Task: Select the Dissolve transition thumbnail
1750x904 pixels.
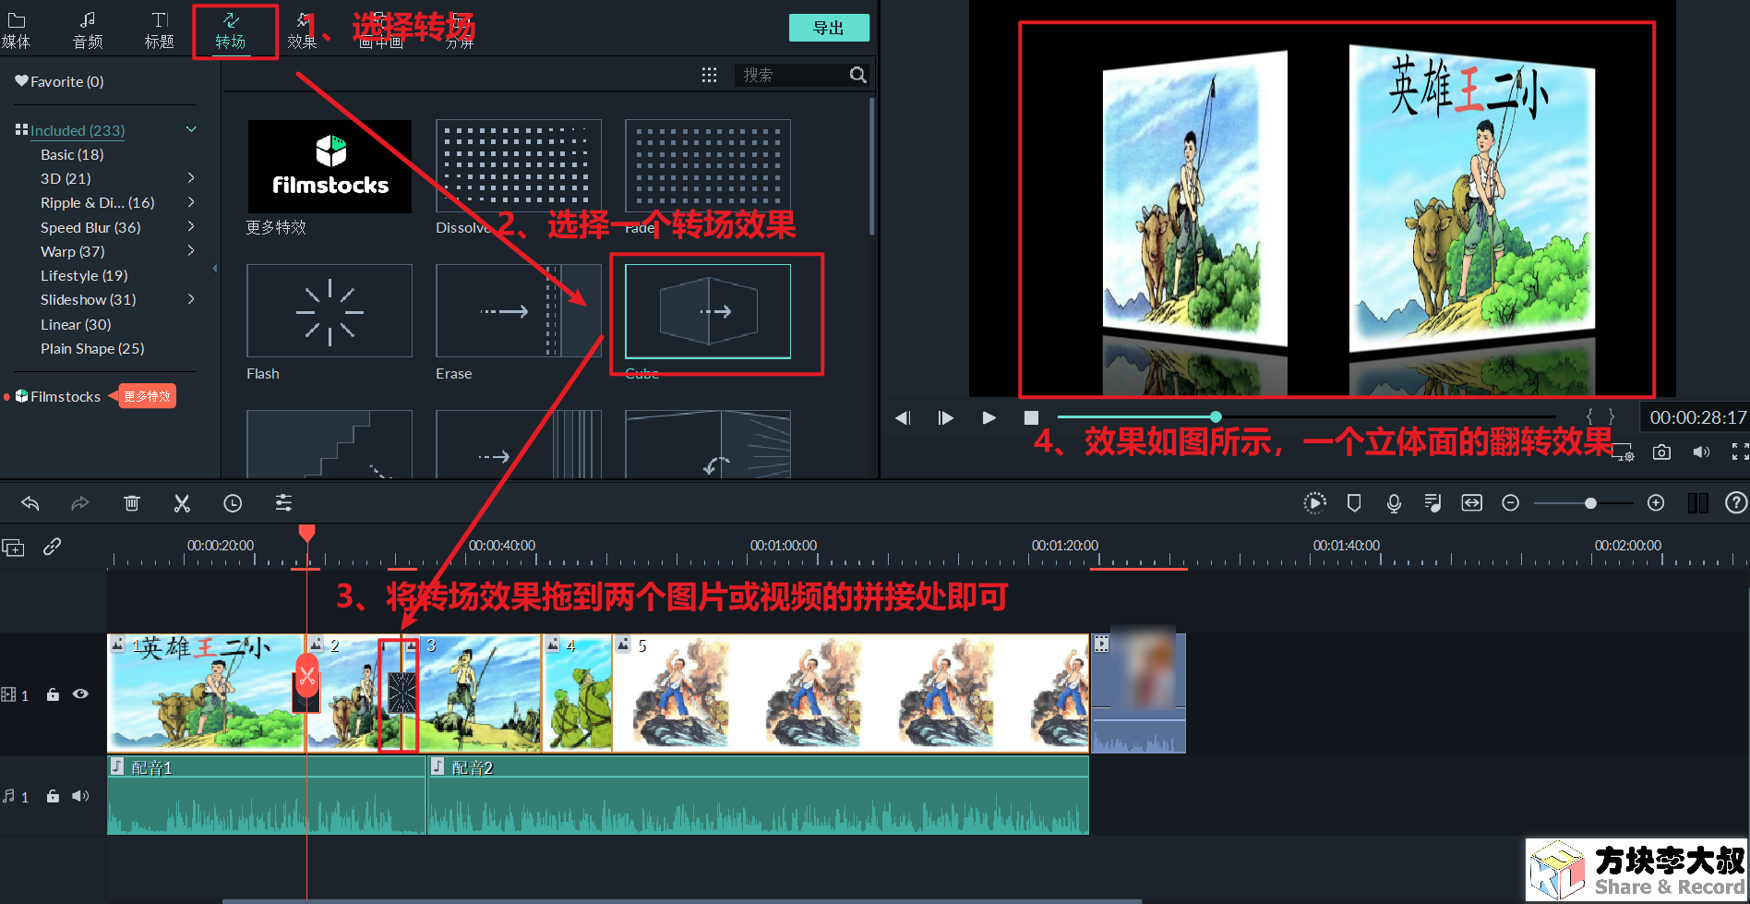Action: point(519,166)
